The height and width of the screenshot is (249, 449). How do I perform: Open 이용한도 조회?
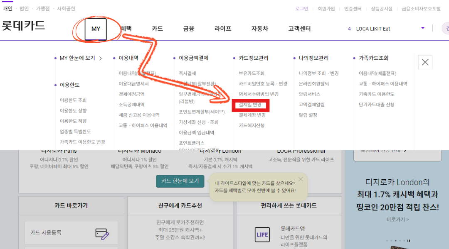[73, 100]
